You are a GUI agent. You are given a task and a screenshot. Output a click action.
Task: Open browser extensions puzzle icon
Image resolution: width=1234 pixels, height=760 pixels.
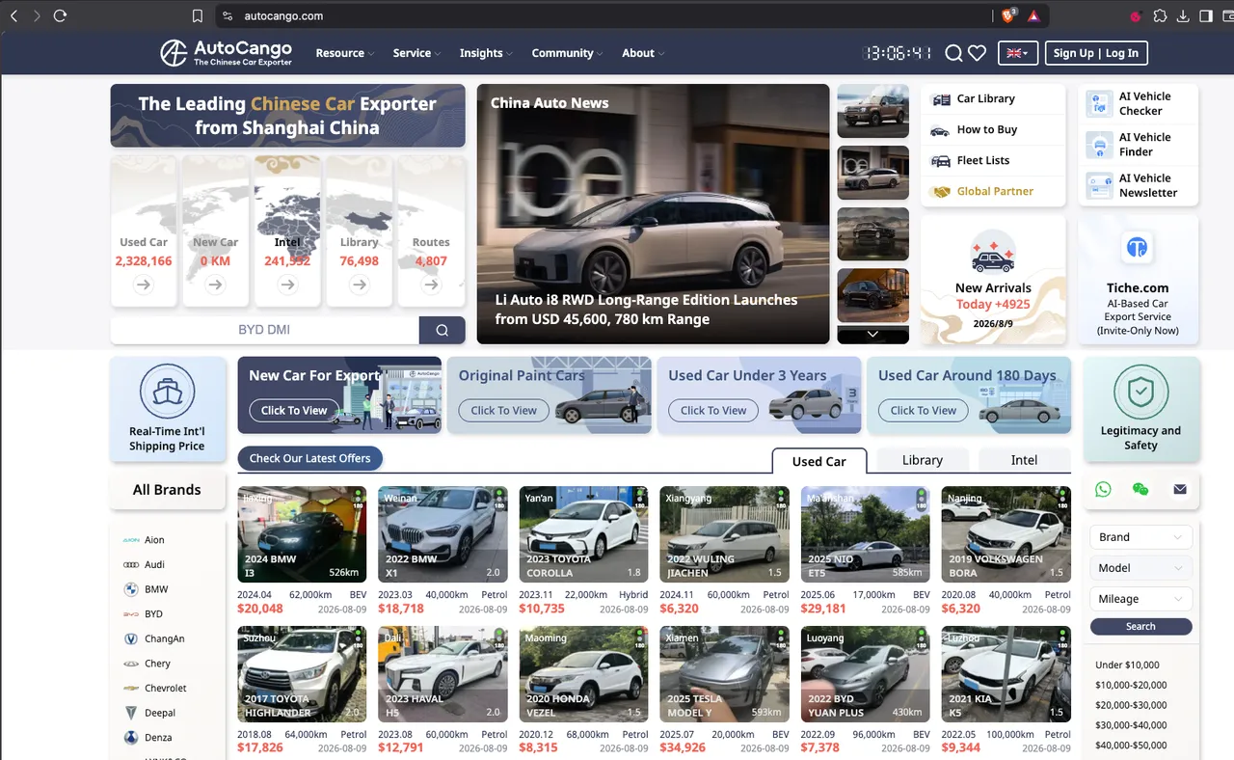(x=1160, y=15)
